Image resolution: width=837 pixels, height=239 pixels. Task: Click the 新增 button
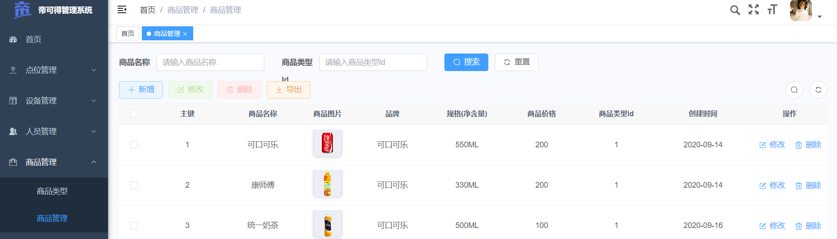click(141, 90)
